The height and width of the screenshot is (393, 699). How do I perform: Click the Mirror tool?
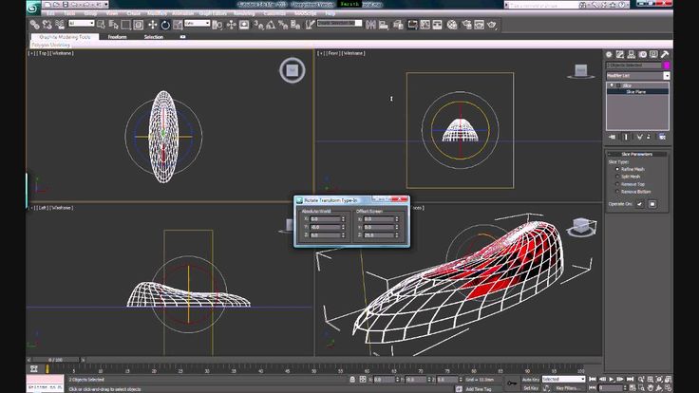370,25
